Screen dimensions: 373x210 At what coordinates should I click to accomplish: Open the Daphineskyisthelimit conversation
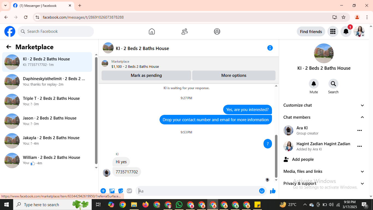pos(47,81)
